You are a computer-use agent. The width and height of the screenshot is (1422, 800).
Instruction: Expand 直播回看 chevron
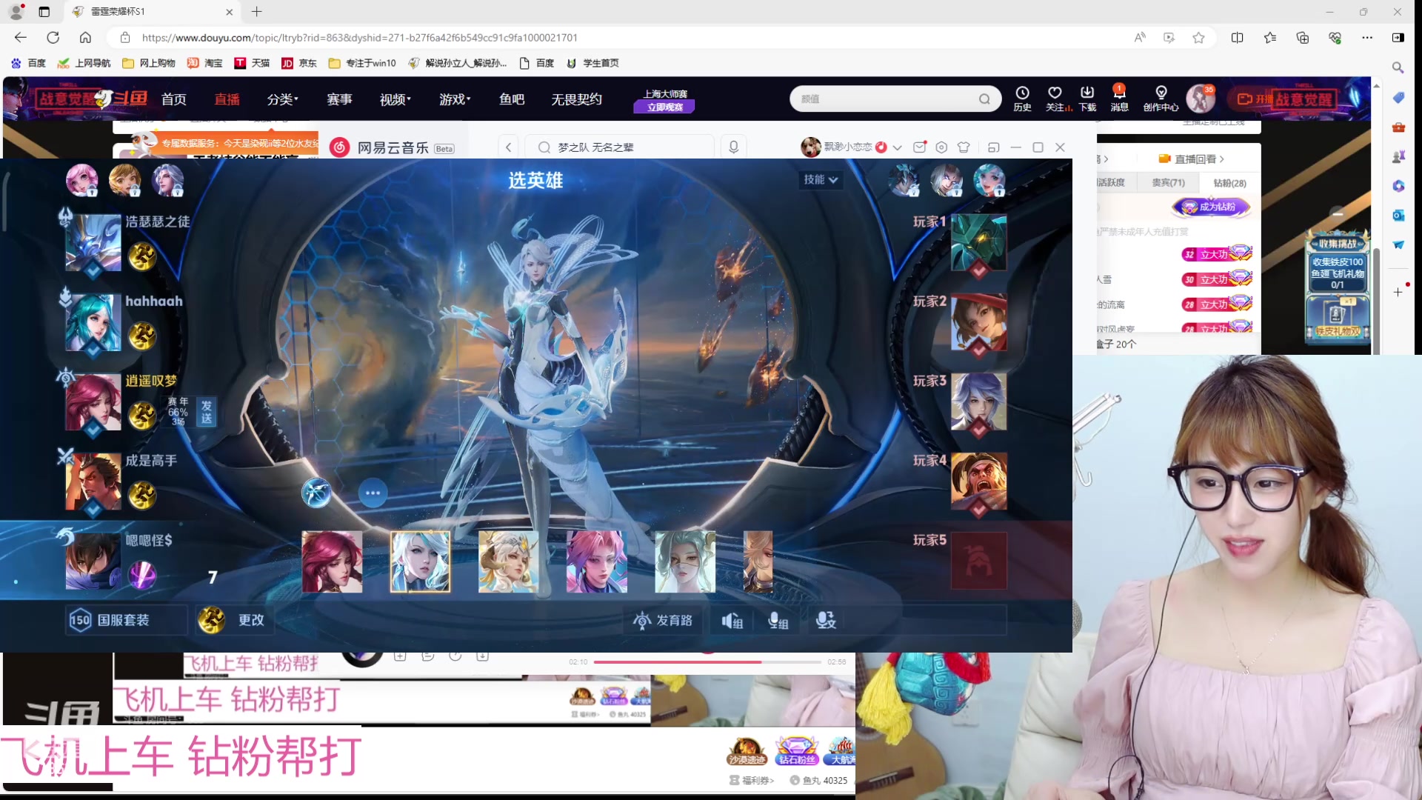pyautogui.click(x=1221, y=159)
